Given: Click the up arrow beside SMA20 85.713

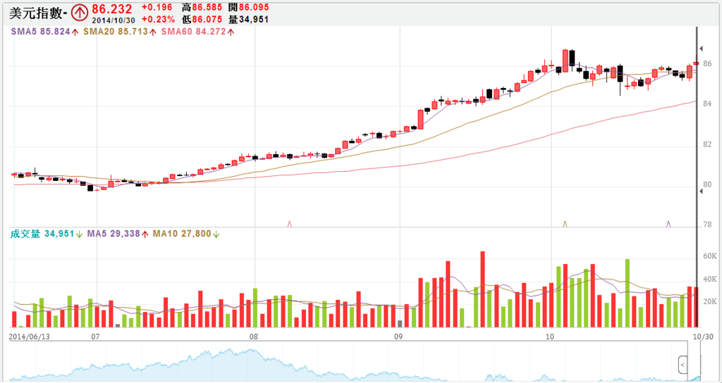Looking at the screenshot, I should pos(153,32).
